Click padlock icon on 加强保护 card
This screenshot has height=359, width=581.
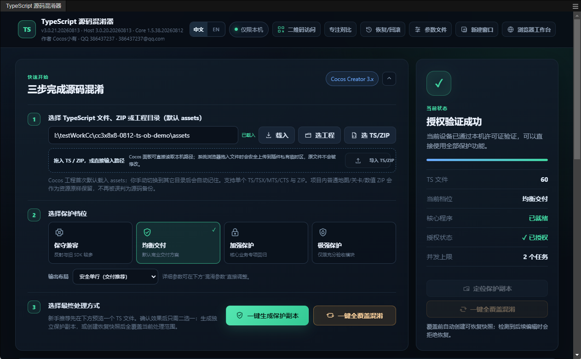[x=235, y=232]
